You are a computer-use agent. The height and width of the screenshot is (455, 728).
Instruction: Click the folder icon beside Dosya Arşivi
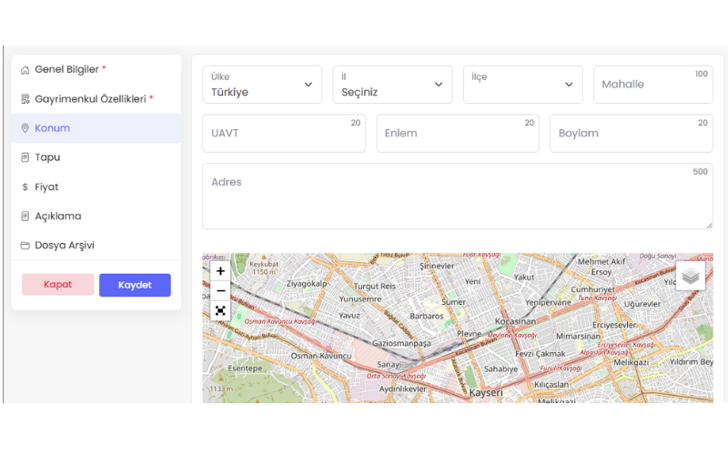tap(25, 246)
